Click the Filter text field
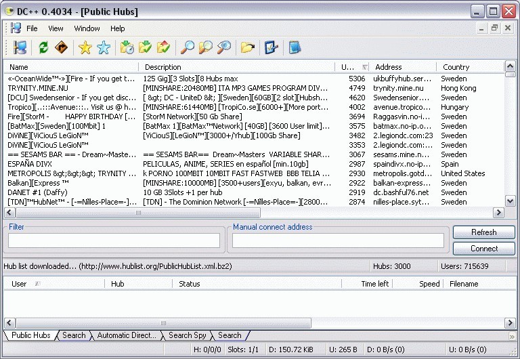This screenshot has height=359, width=520. [x=114, y=240]
